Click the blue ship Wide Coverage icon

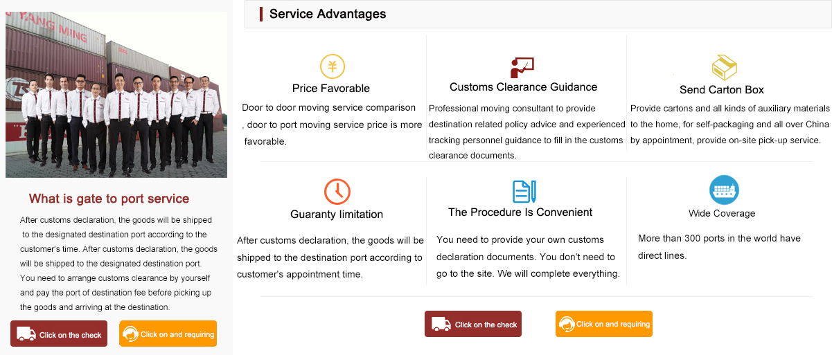[724, 190]
